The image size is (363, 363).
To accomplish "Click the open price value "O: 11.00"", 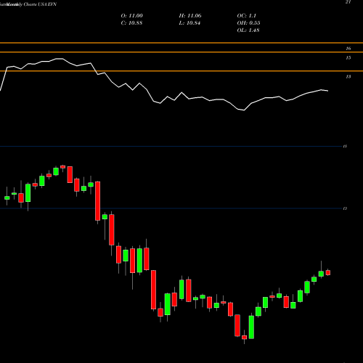I will click(132, 16).
